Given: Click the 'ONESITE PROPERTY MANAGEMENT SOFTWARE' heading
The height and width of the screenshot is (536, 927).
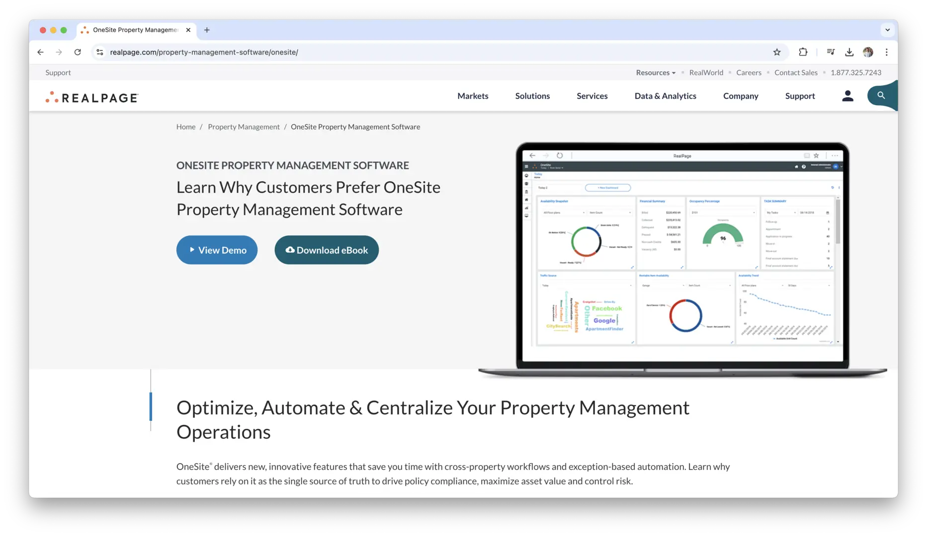Looking at the screenshot, I should [293, 165].
